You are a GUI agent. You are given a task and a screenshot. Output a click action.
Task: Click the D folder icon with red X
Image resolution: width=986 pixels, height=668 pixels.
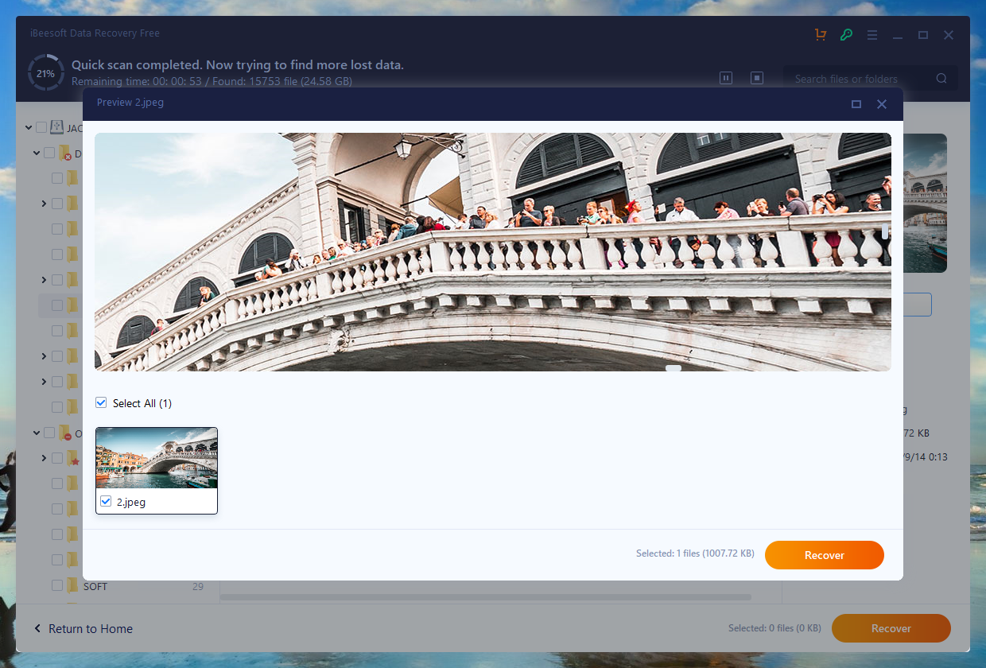coord(65,153)
